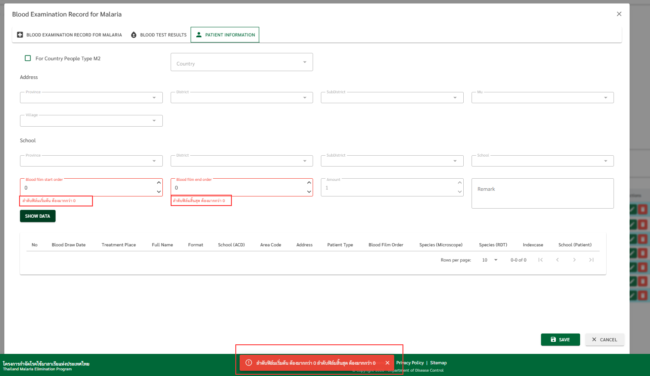650x376 pixels.
Task: Close the Blood Examination Record dialog
Action: click(619, 14)
